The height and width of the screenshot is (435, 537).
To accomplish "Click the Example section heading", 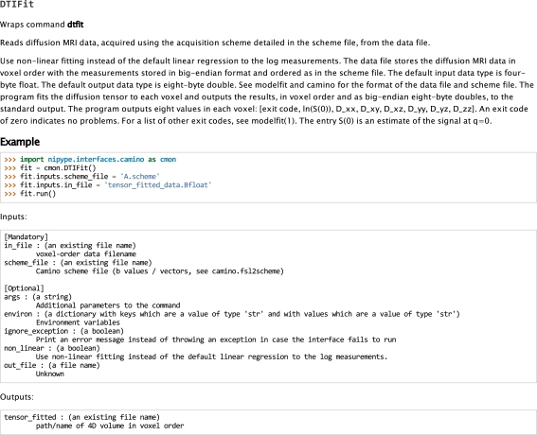I will (20, 142).
